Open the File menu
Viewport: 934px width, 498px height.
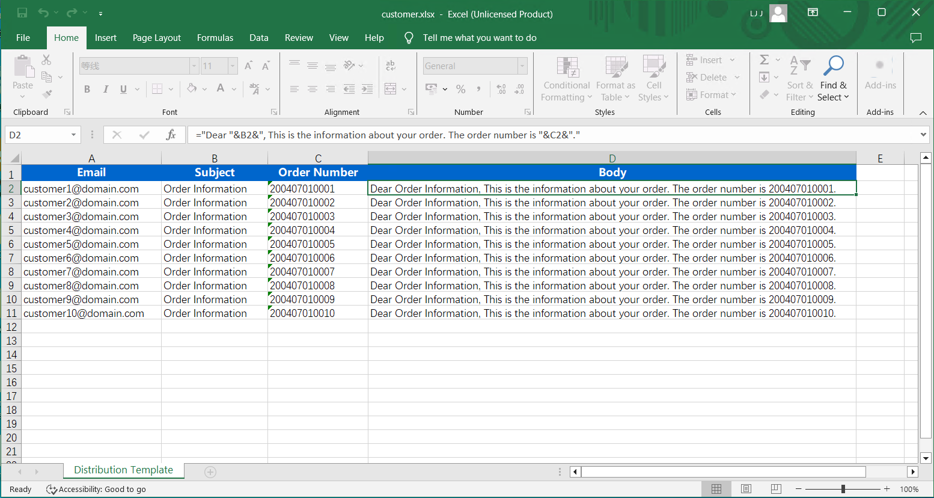(23, 38)
